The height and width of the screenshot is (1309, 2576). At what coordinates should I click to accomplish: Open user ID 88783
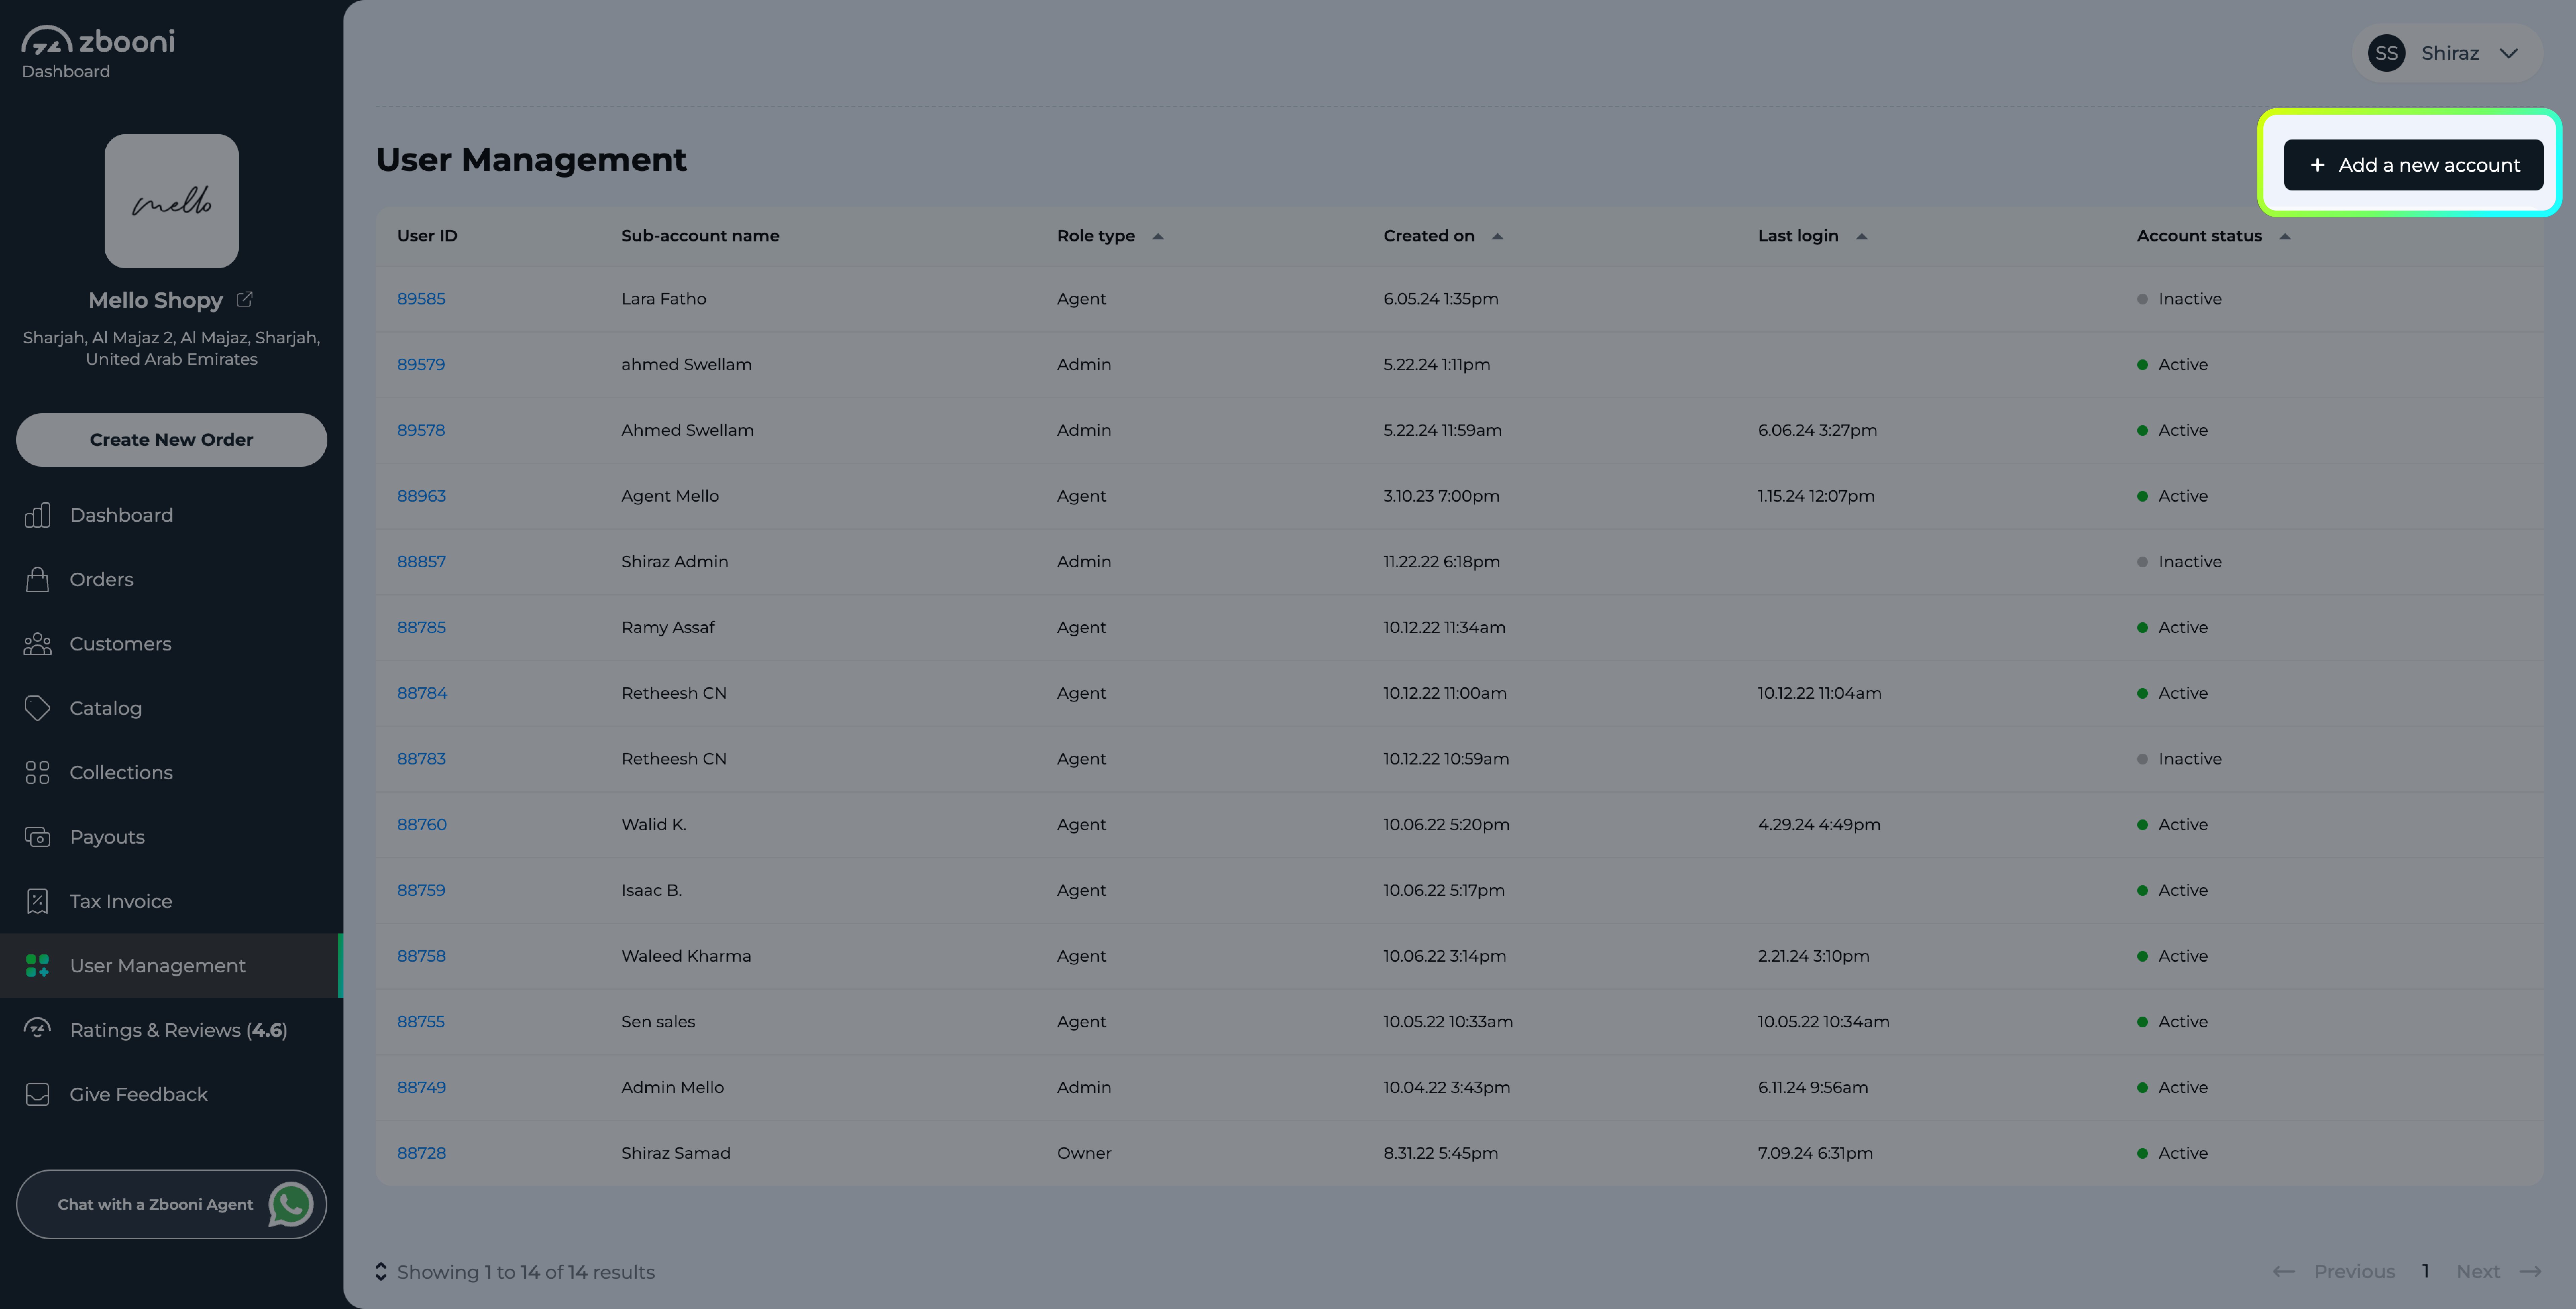421,759
